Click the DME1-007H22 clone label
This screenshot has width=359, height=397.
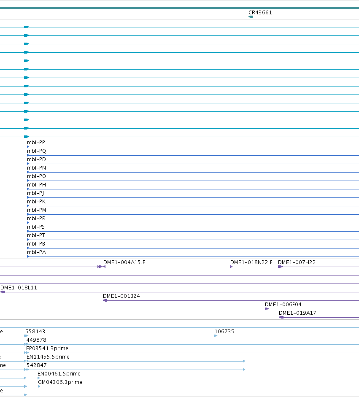click(297, 262)
